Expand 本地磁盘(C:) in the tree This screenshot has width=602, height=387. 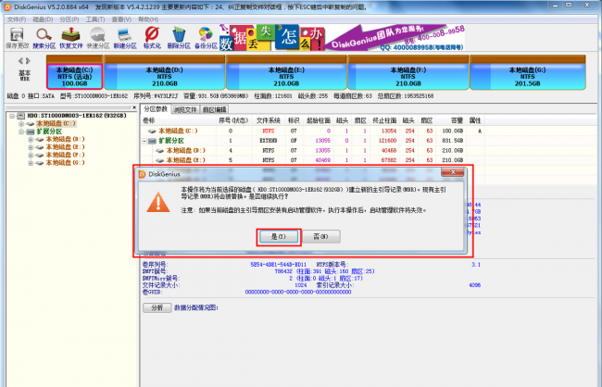21,124
